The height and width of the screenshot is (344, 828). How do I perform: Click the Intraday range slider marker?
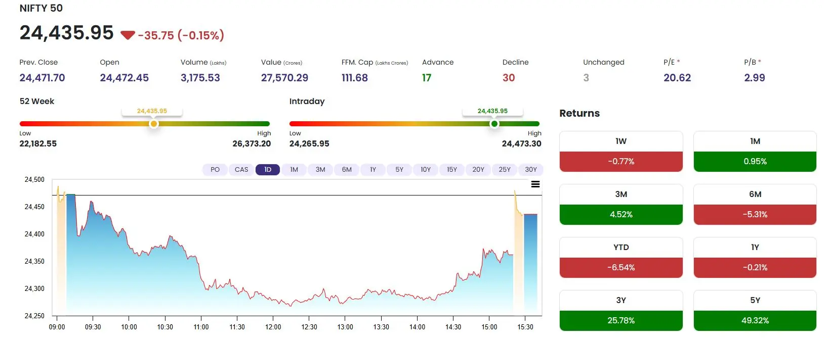pos(494,124)
